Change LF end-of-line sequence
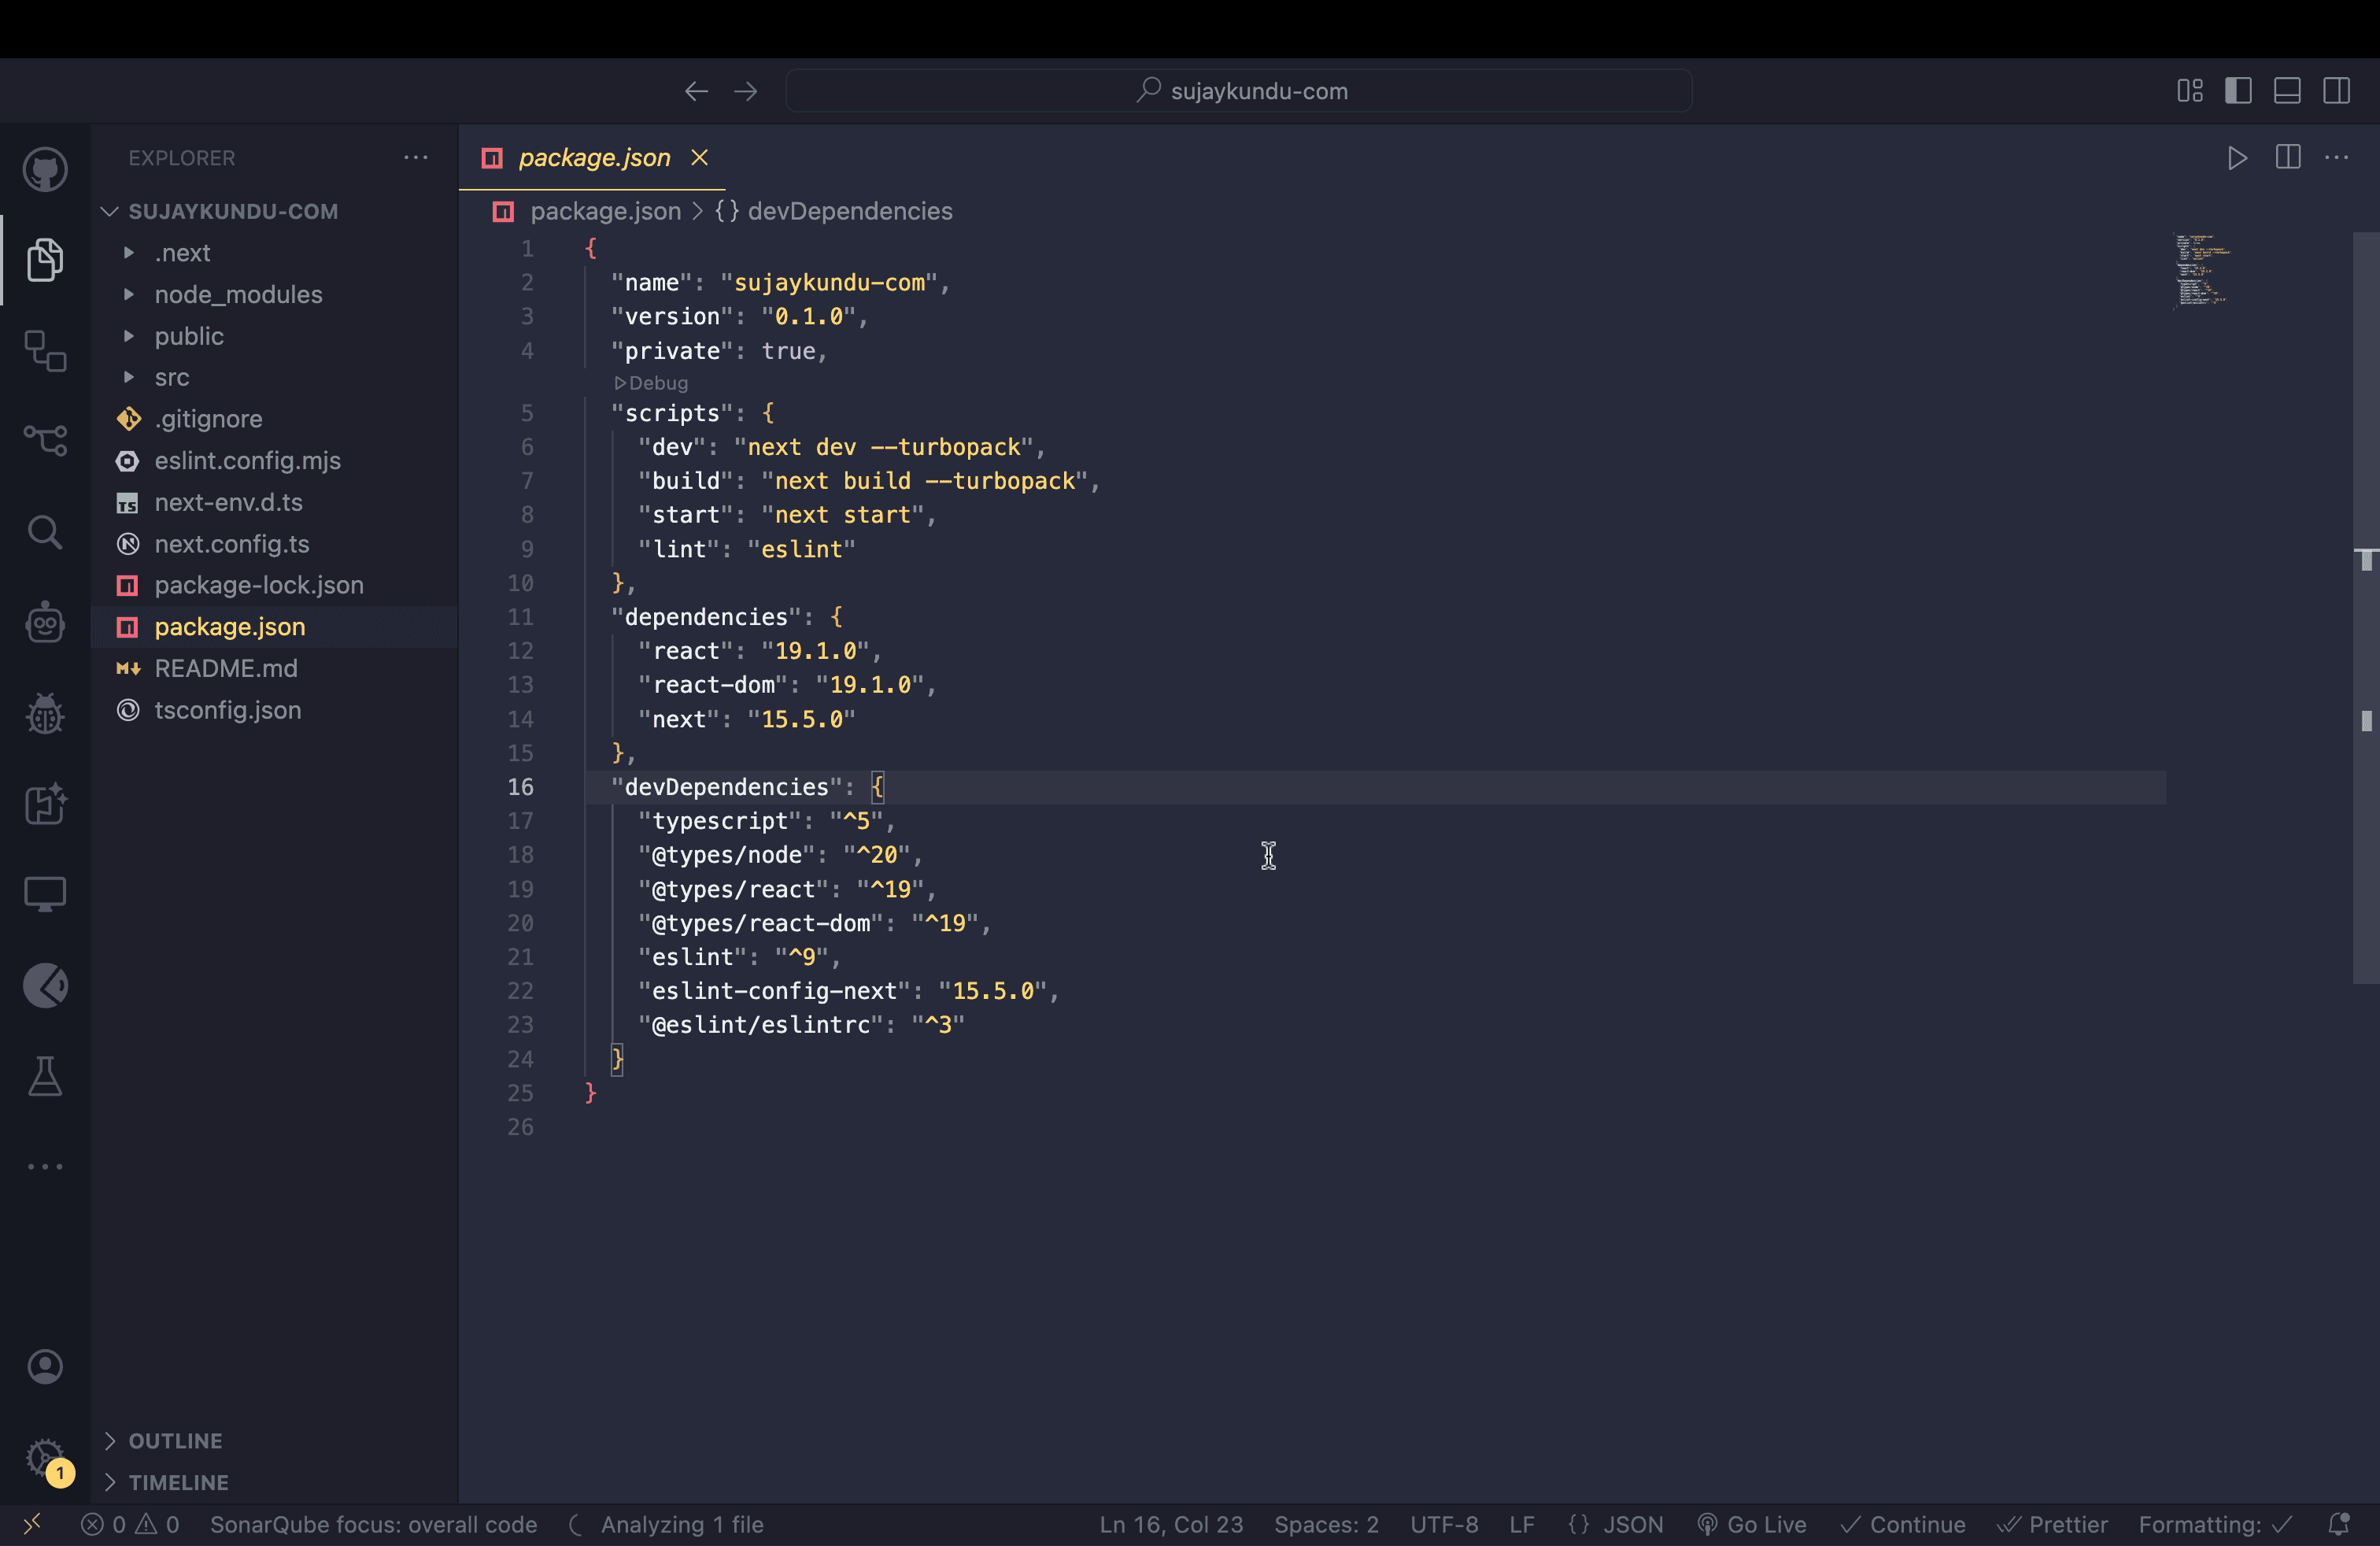This screenshot has width=2380, height=1546. tap(1522, 1524)
